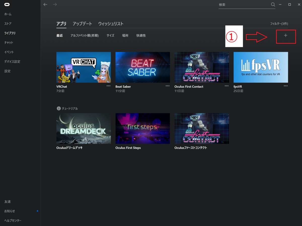Open Oculus First Contact thumbnail above 11日前
The height and width of the screenshot is (226, 302).
coord(202,67)
